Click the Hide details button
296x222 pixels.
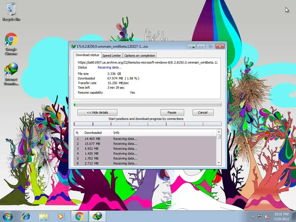[x=97, y=112]
